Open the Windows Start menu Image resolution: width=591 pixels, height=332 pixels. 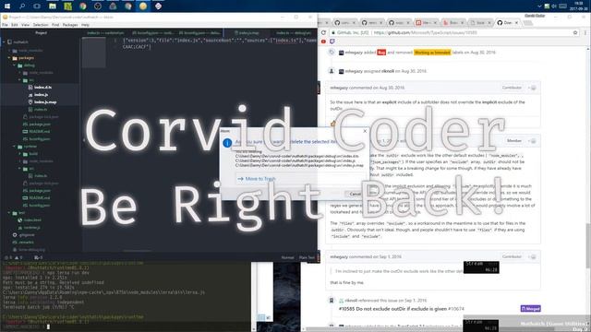pos(7,6)
